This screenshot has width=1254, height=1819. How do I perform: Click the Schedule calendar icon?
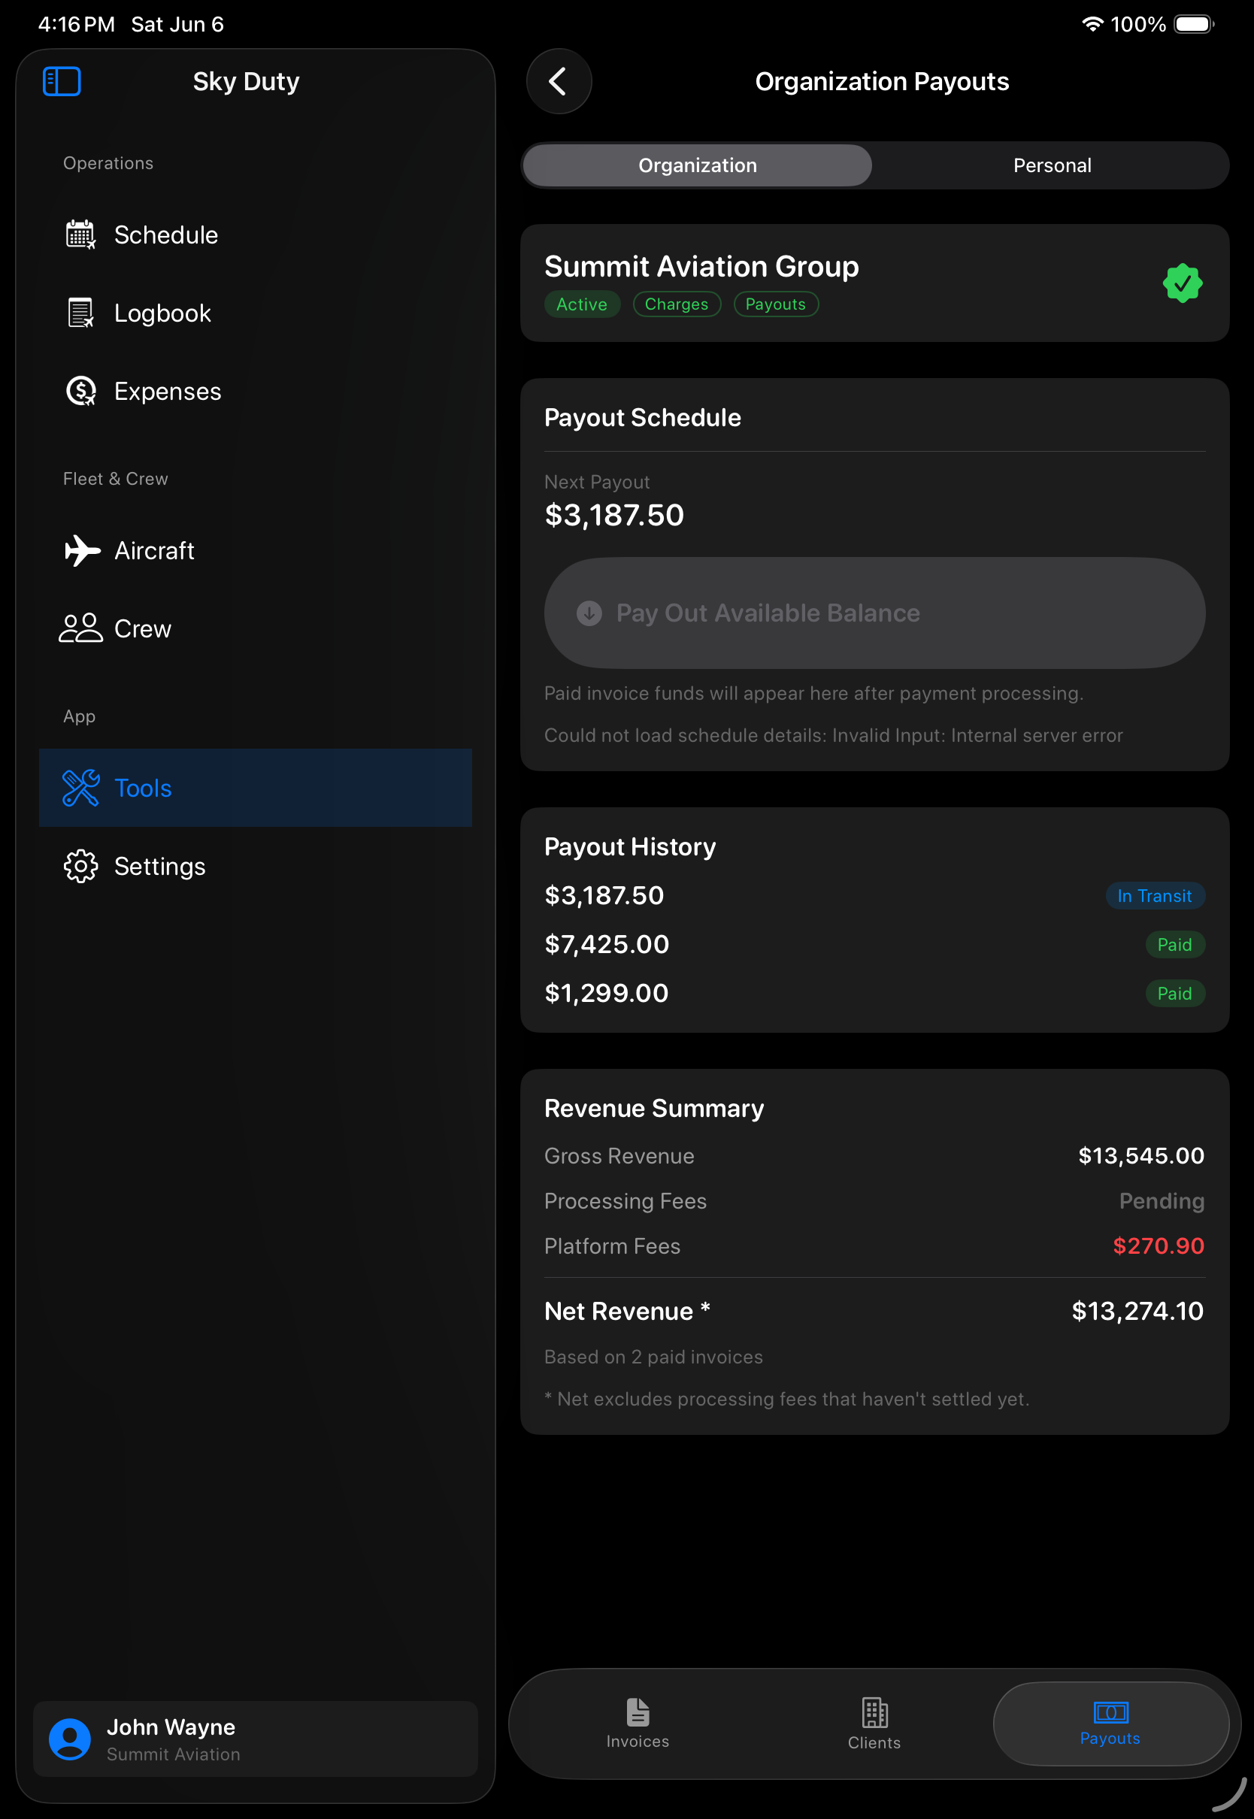(x=80, y=235)
